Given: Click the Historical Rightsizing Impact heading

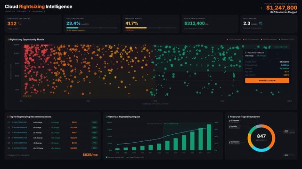Looking at the screenshot, I should (x=123, y=116).
